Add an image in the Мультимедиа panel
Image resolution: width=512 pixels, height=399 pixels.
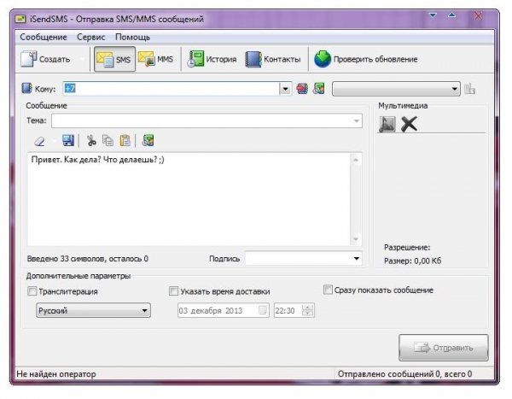387,124
